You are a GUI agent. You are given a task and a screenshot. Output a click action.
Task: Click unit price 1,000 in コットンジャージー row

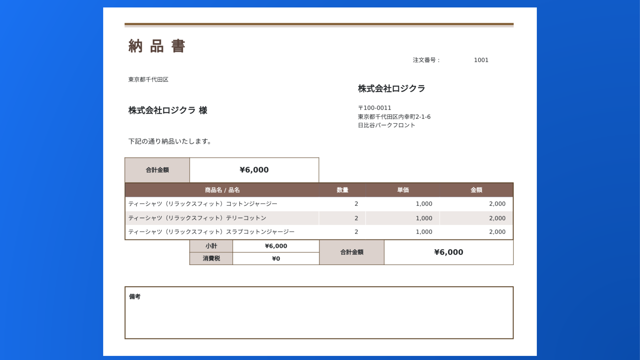pos(424,204)
